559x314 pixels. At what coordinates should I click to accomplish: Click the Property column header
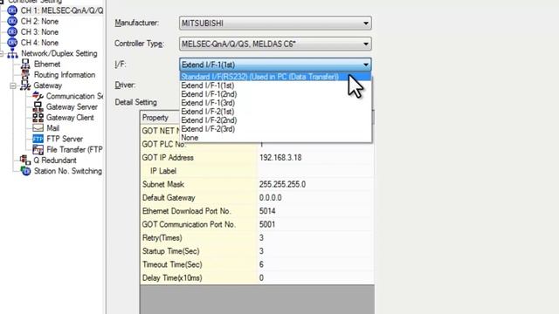point(160,118)
